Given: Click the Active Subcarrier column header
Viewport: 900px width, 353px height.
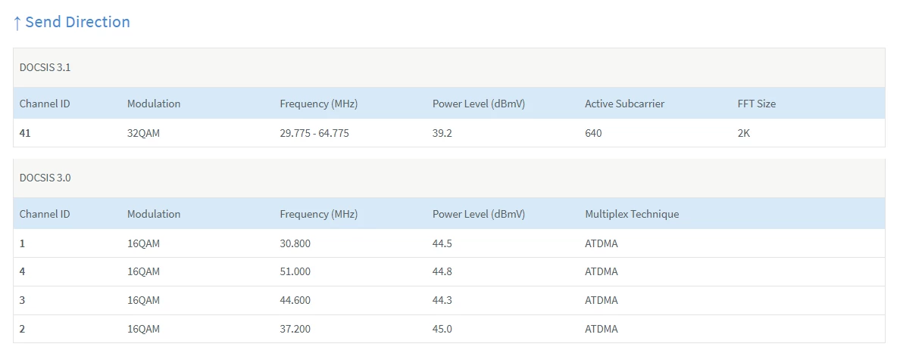Looking at the screenshot, I should coord(624,104).
